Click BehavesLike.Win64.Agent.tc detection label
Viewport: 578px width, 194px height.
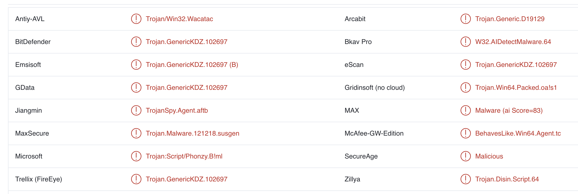[x=518, y=133]
